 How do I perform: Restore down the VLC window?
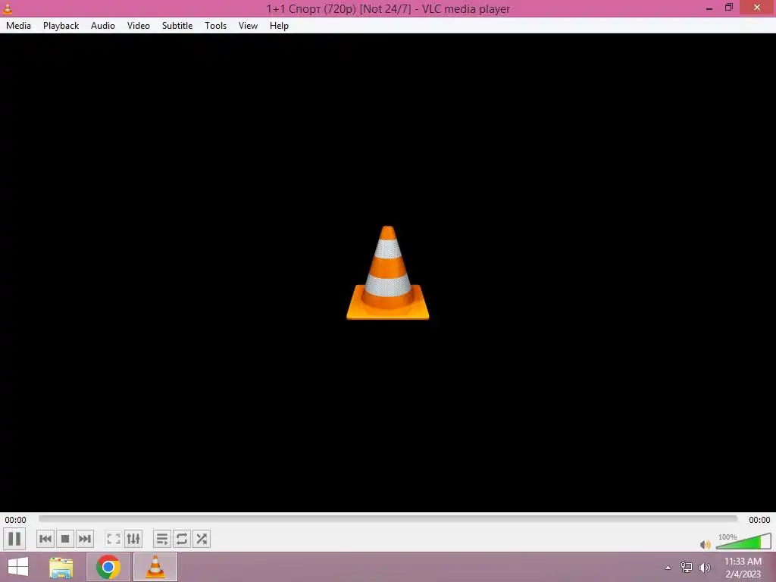pyautogui.click(x=729, y=8)
